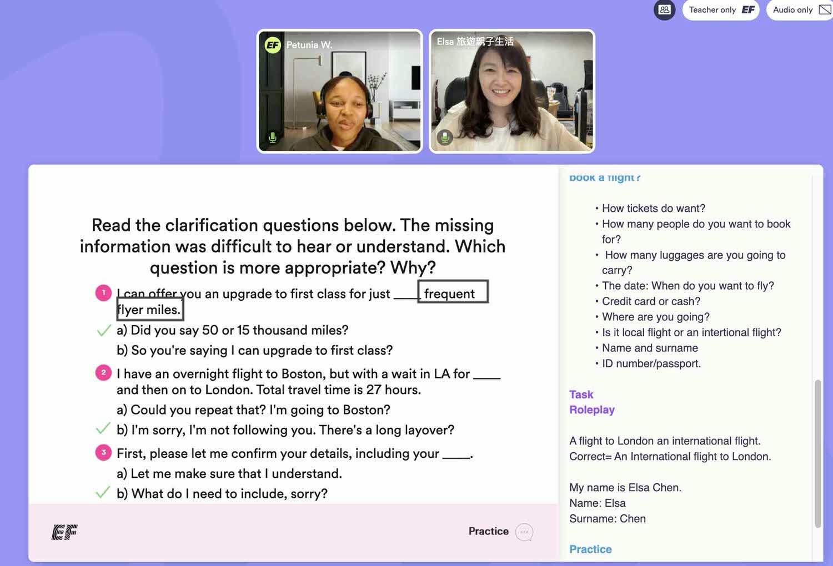Click the Roleplay link in the sidebar
833x566 pixels.
point(592,410)
